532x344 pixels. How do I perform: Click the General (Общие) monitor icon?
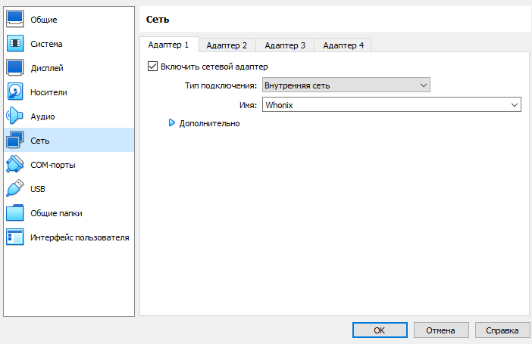tap(16, 20)
